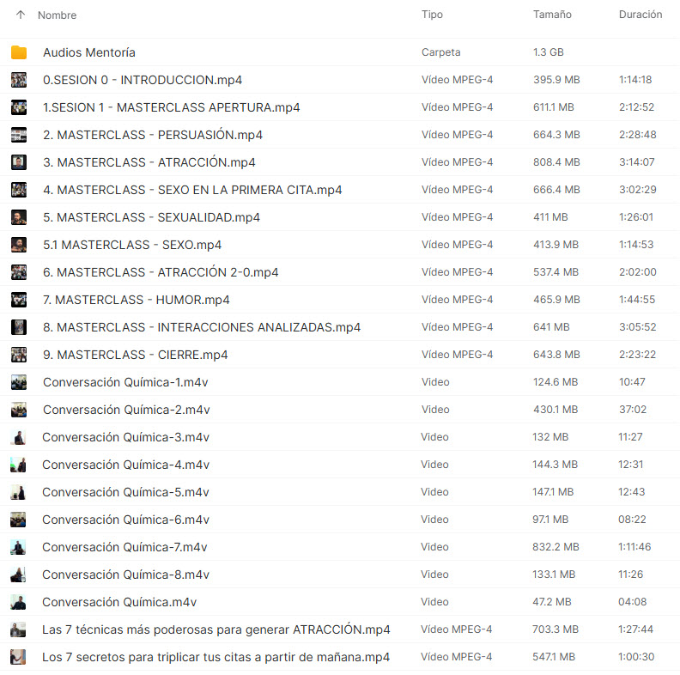Click thumbnail of Conversación Química-1.m4v
The image size is (680, 675).
(x=19, y=382)
